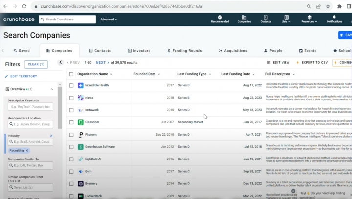The width and height of the screenshot is (352, 199).
Task: Collapse the filters panel with arrow
Action: coord(61,62)
